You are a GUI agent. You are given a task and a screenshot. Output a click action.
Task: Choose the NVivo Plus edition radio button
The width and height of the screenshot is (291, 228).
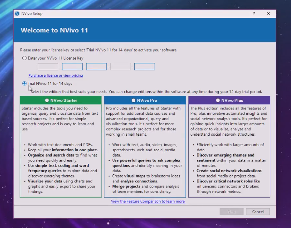[x=218, y=100]
